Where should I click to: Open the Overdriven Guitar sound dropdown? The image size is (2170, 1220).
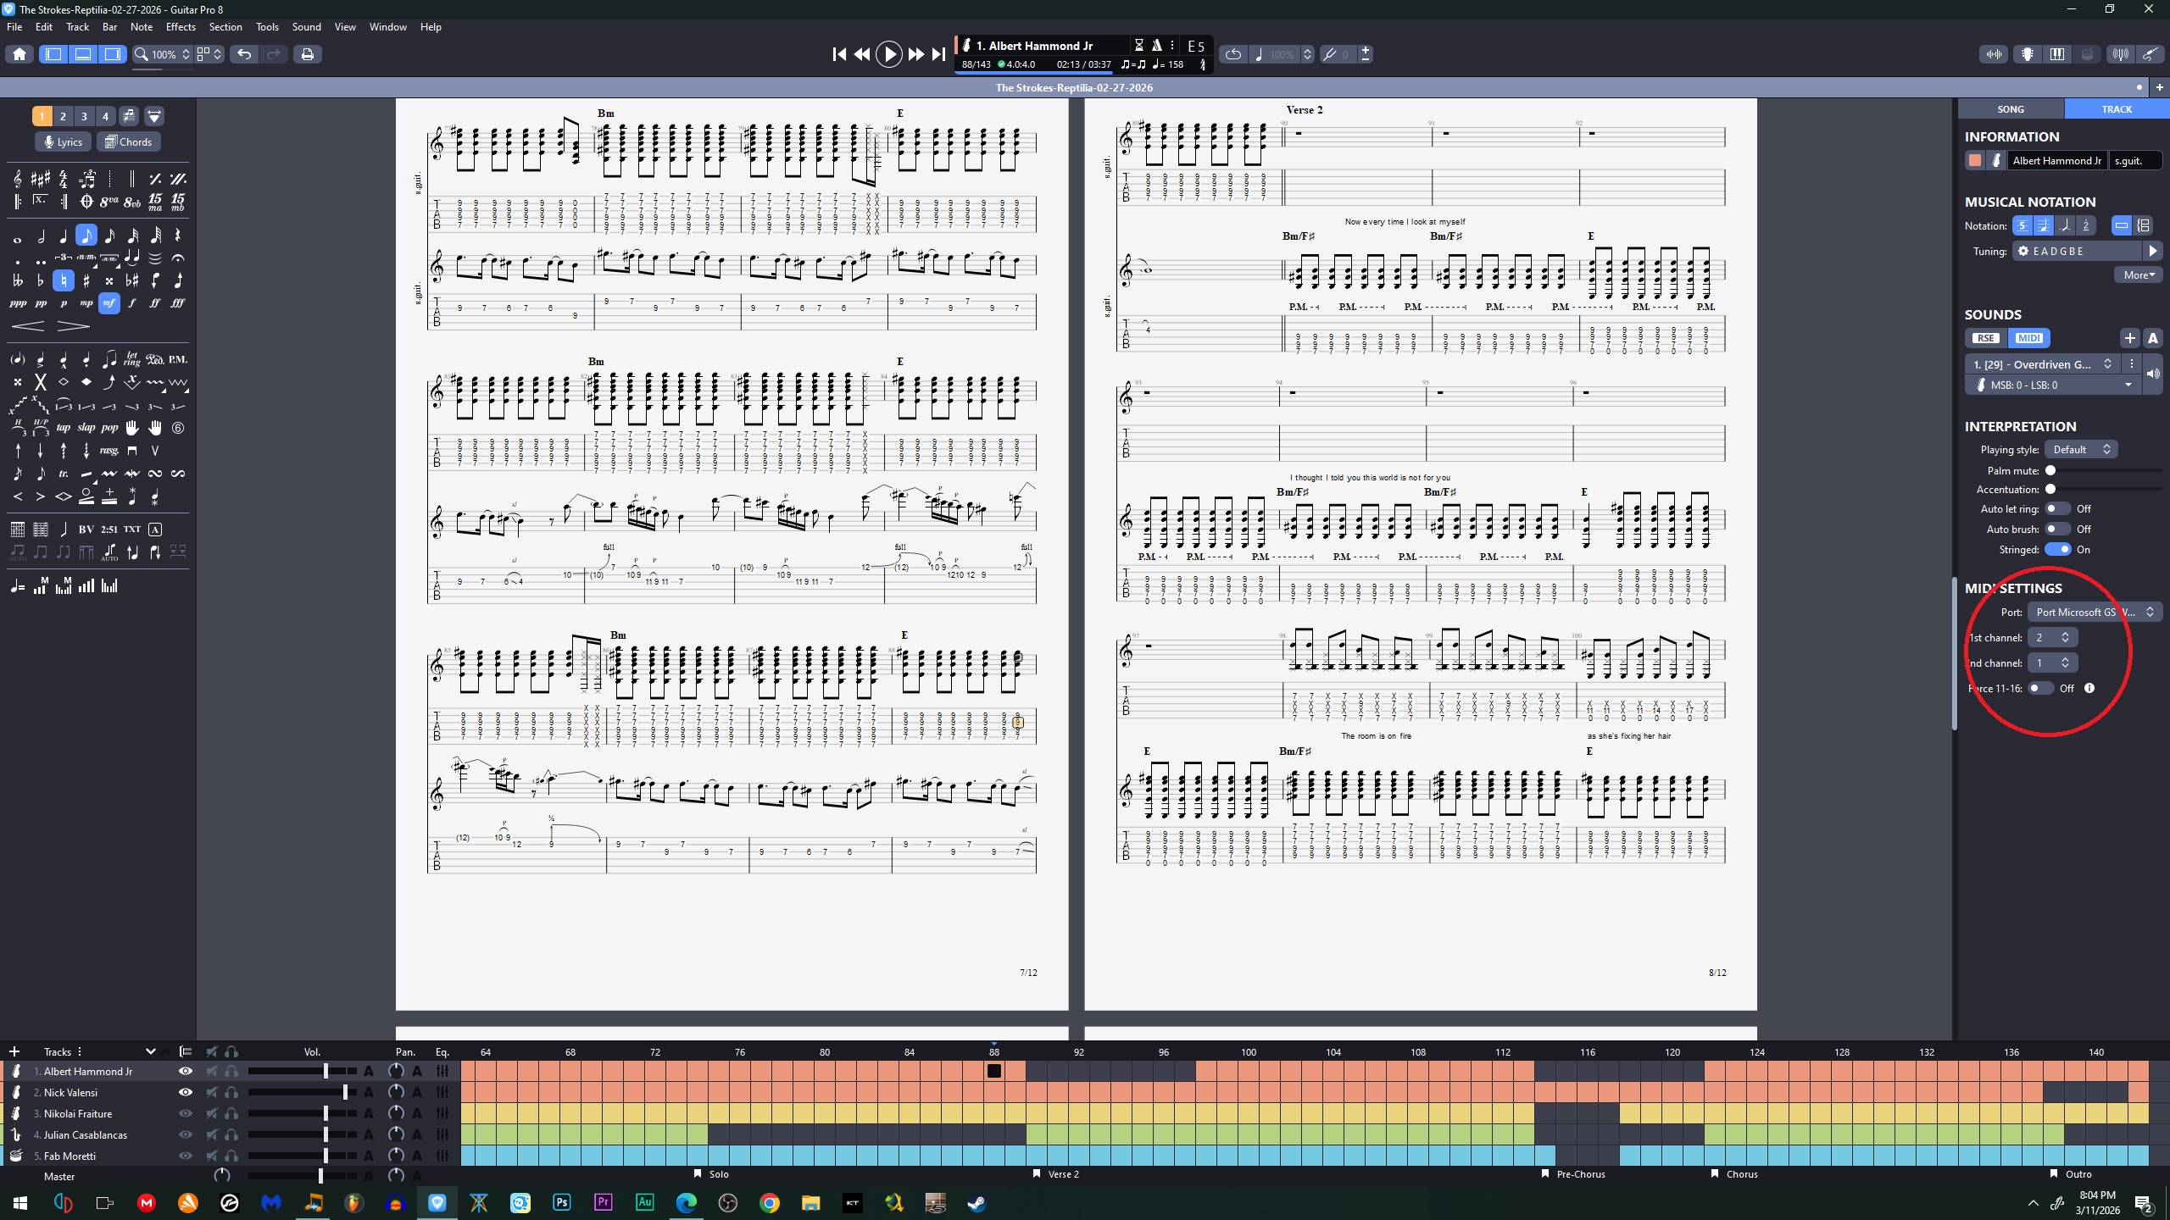click(2042, 364)
